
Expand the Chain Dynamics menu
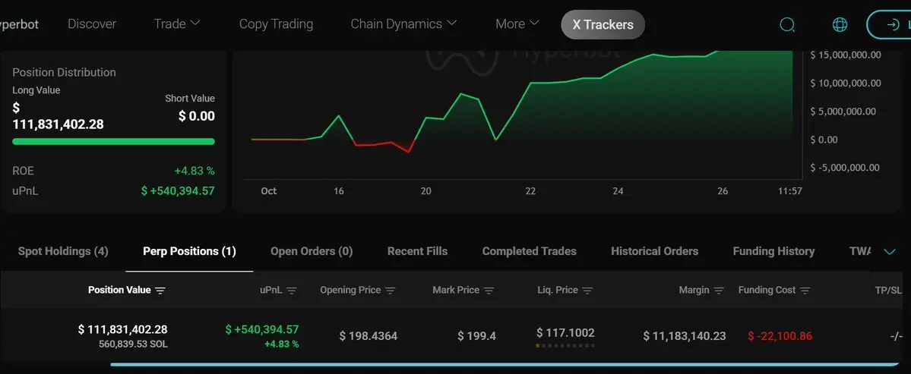coord(403,24)
